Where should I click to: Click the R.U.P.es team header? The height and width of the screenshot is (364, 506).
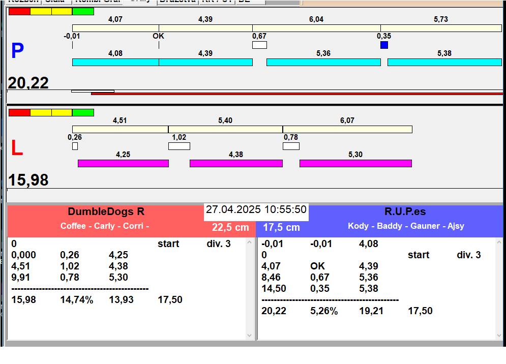click(405, 212)
